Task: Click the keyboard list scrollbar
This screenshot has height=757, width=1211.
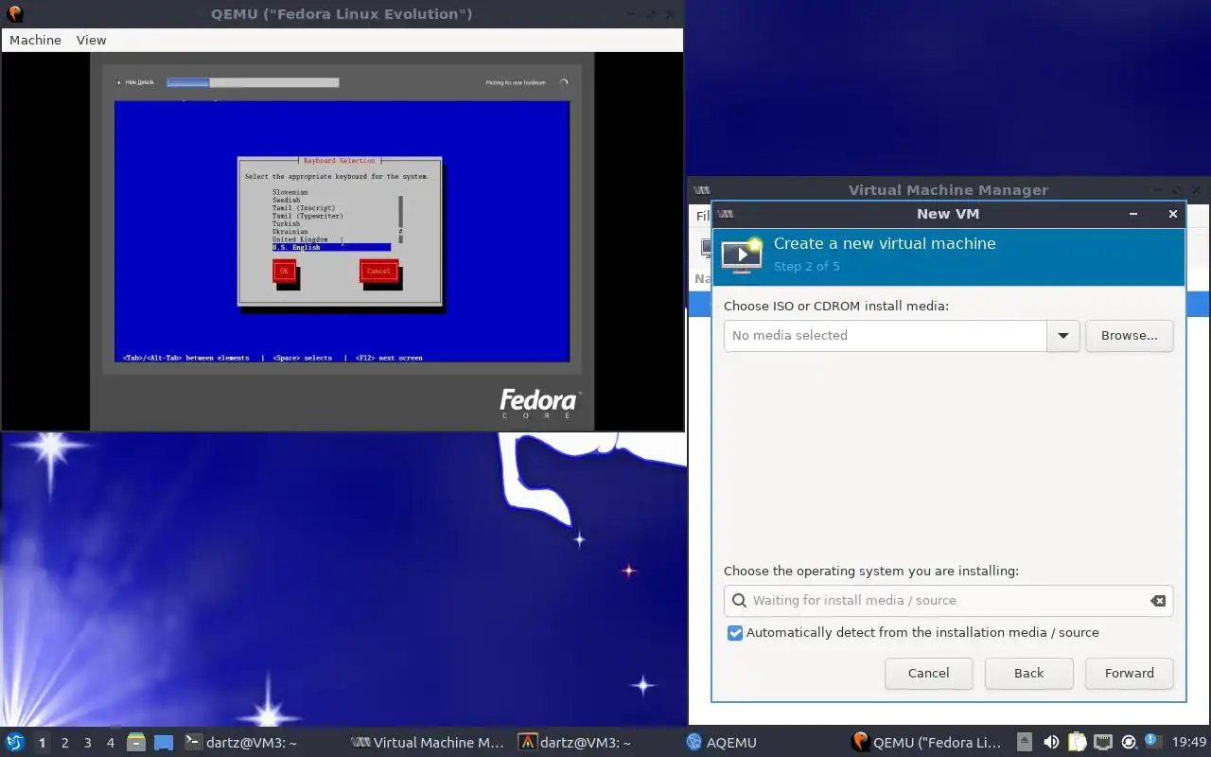Action: tap(401, 219)
